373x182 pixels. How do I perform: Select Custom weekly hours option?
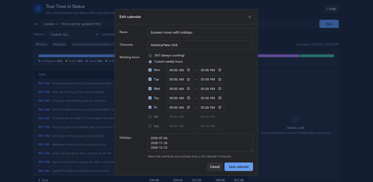tap(150, 62)
